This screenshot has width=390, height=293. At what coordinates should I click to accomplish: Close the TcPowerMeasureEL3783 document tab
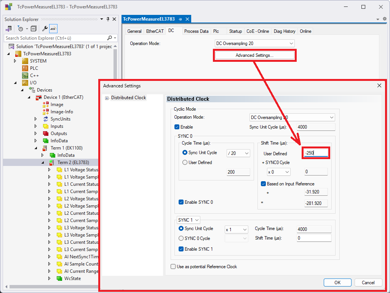click(187, 19)
